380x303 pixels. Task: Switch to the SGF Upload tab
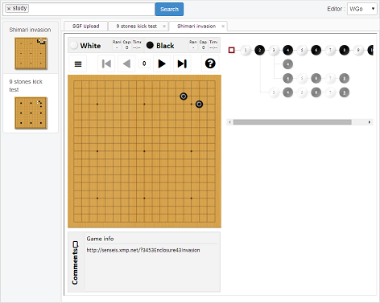pyautogui.click(x=85, y=27)
